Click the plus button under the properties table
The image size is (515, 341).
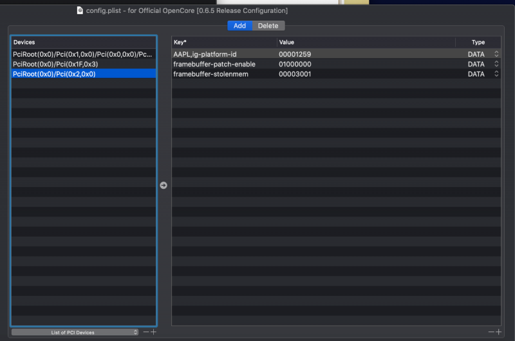[x=498, y=332]
